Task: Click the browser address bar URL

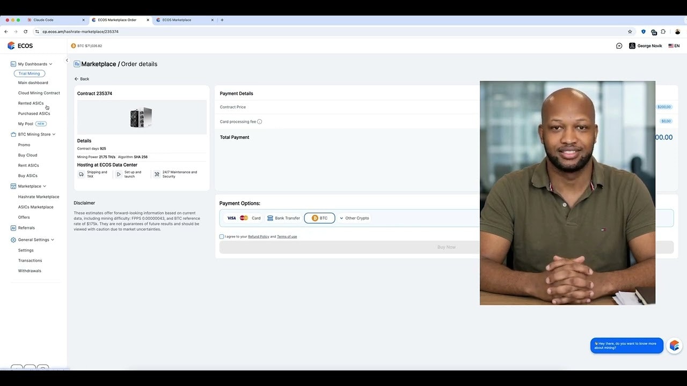Action: tap(81, 32)
